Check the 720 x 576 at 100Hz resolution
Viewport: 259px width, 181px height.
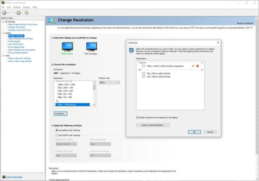click(144, 73)
